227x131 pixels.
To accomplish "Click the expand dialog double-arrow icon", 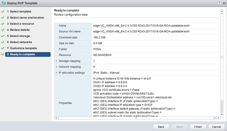I will click(223, 3).
